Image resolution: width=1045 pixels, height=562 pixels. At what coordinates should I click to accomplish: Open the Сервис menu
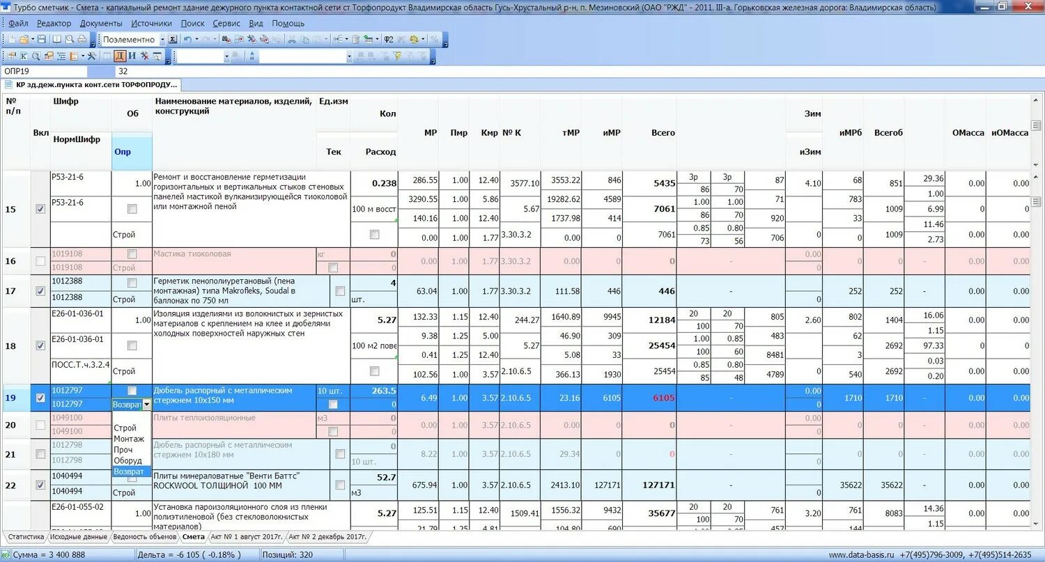(x=226, y=23)
